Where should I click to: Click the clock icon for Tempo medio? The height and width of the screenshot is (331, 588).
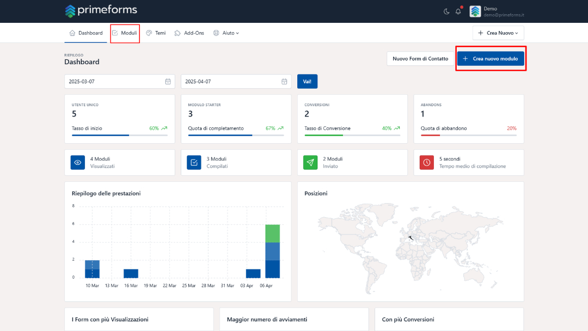pyautogui.click(x=426, y=162)
